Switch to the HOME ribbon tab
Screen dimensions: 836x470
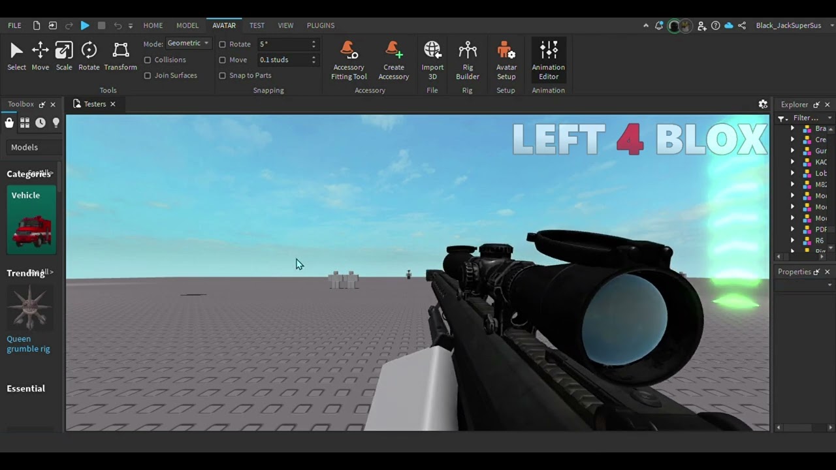point(153,25)
